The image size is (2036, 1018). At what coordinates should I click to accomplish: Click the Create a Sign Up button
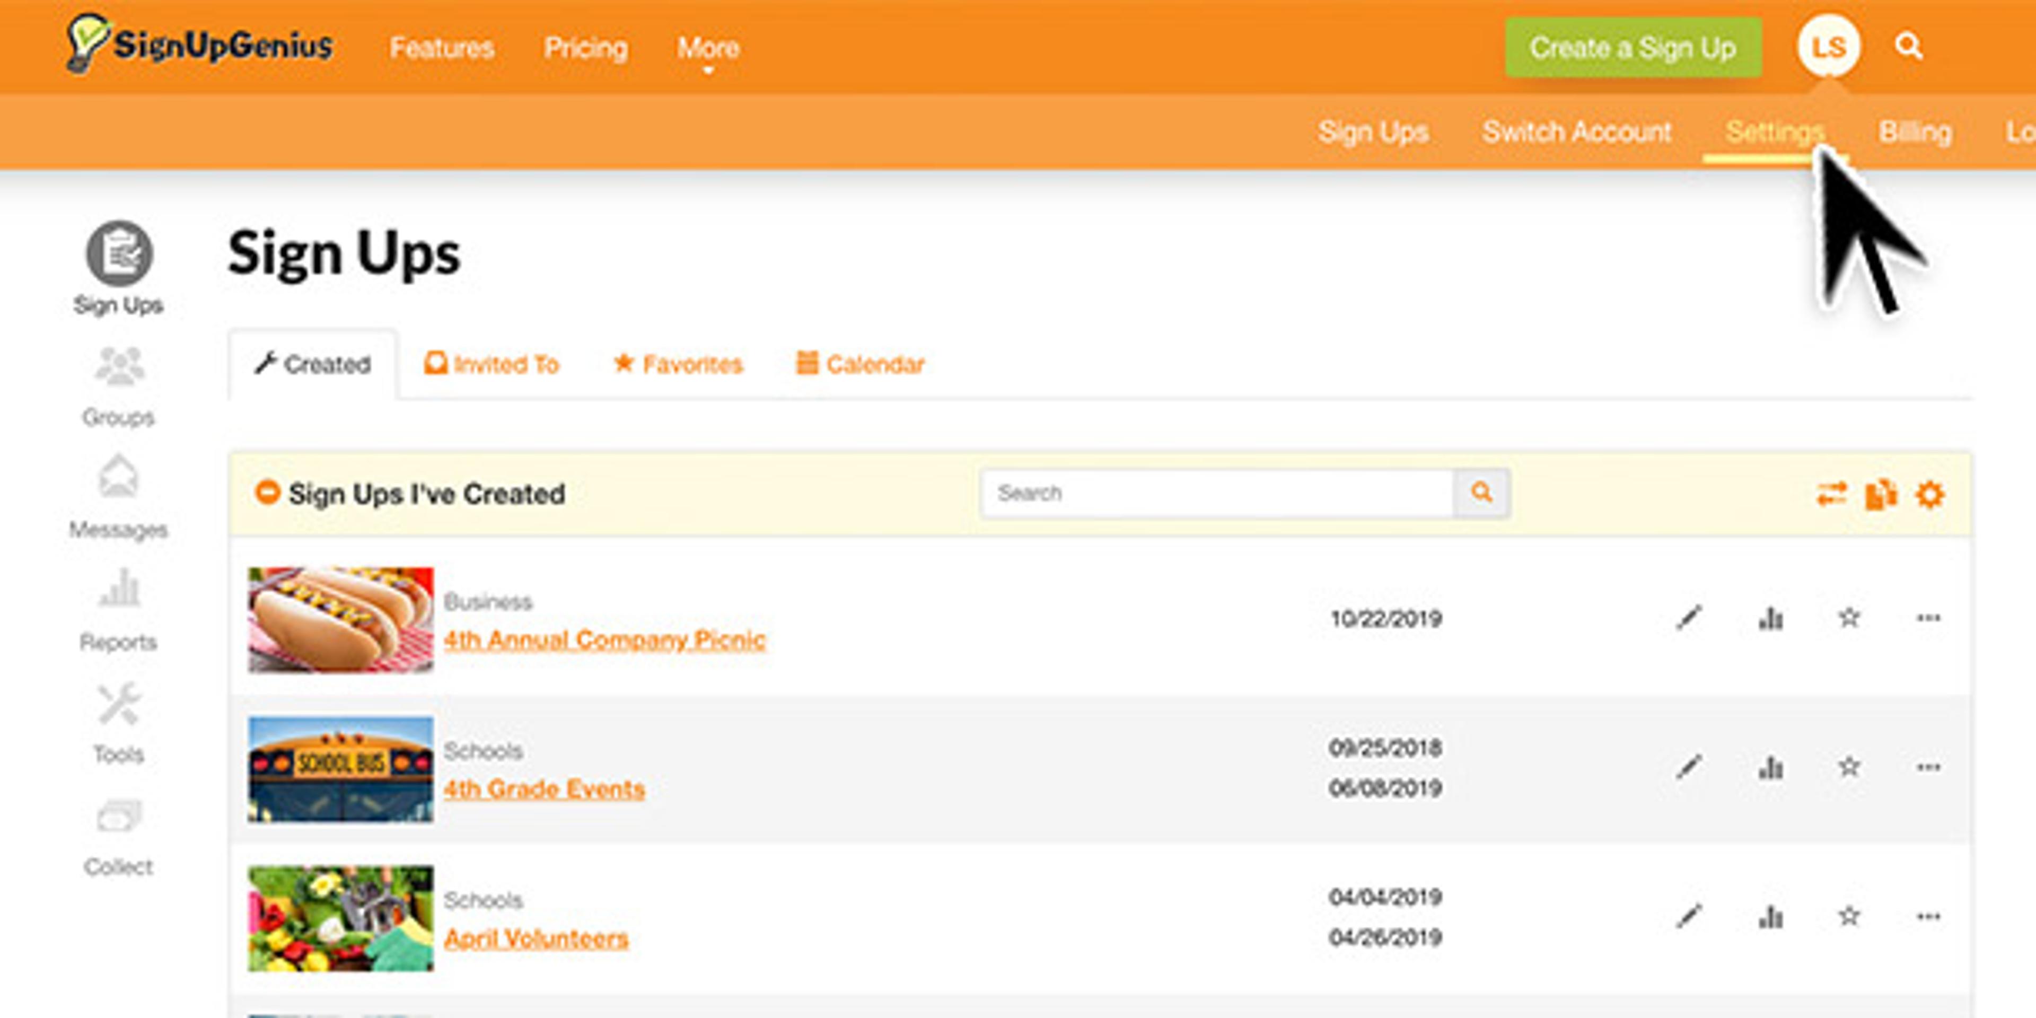click(x=1633, y=47)
